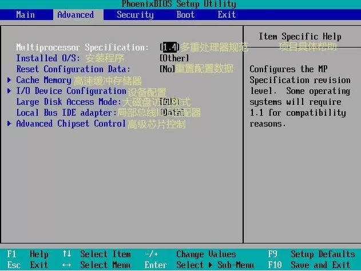The height and width of the screenshot is (271, 361).
Task: Open the Security tab
Action: click(x=135, y=15)
